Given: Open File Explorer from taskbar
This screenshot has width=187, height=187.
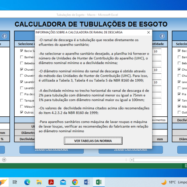Looking at the screenshot, I should pos(39,182).
